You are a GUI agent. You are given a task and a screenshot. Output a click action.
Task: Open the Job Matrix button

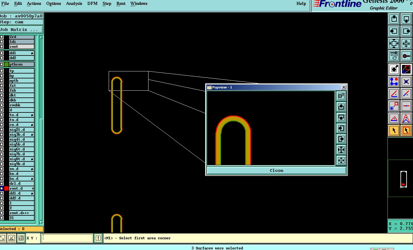[21, 30]
